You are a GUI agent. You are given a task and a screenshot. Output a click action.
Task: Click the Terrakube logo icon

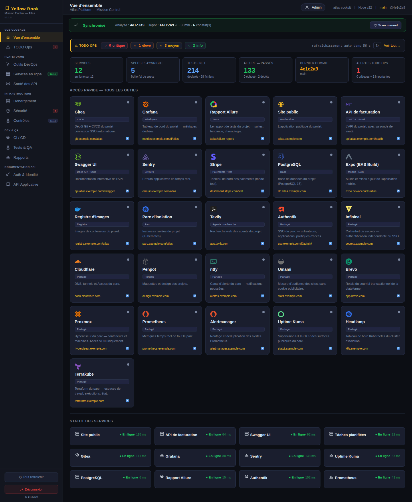pyautogui.click(x=78, y=366)
